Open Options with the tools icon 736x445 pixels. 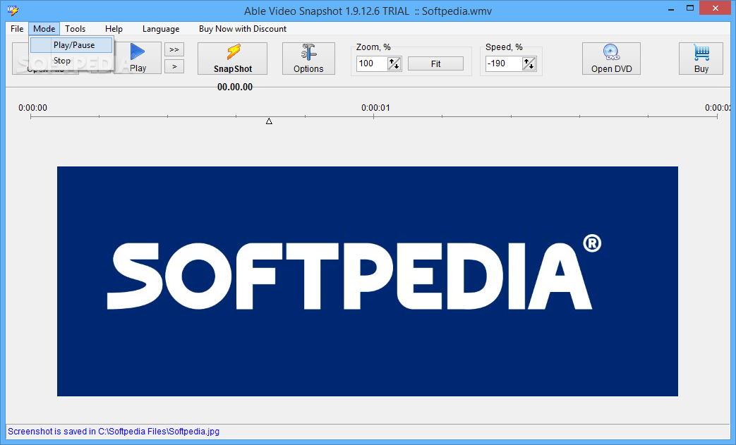coord(308,59)
